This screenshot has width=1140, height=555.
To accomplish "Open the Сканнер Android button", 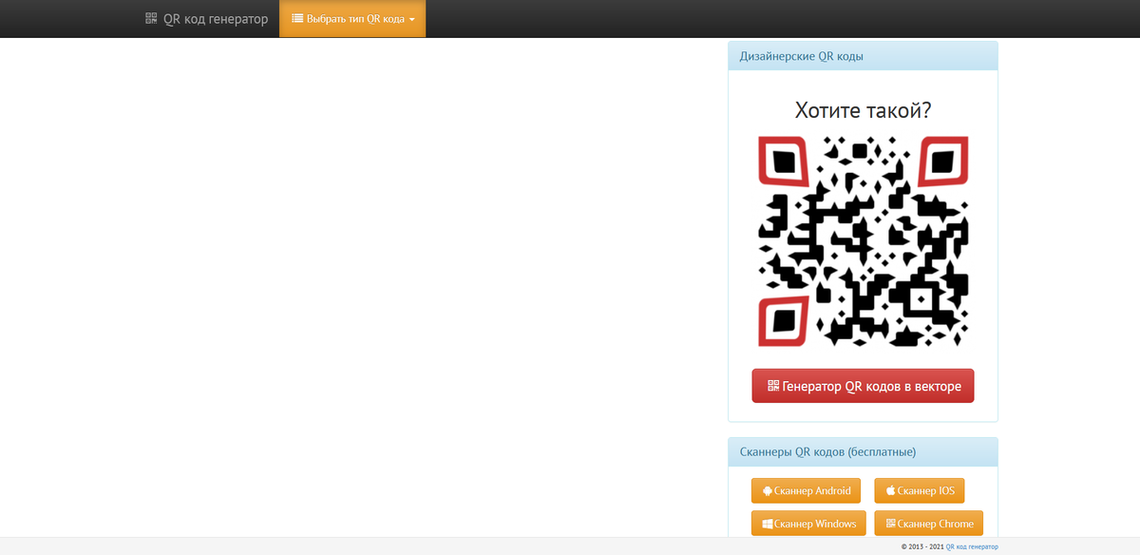I will coord(807,490).
